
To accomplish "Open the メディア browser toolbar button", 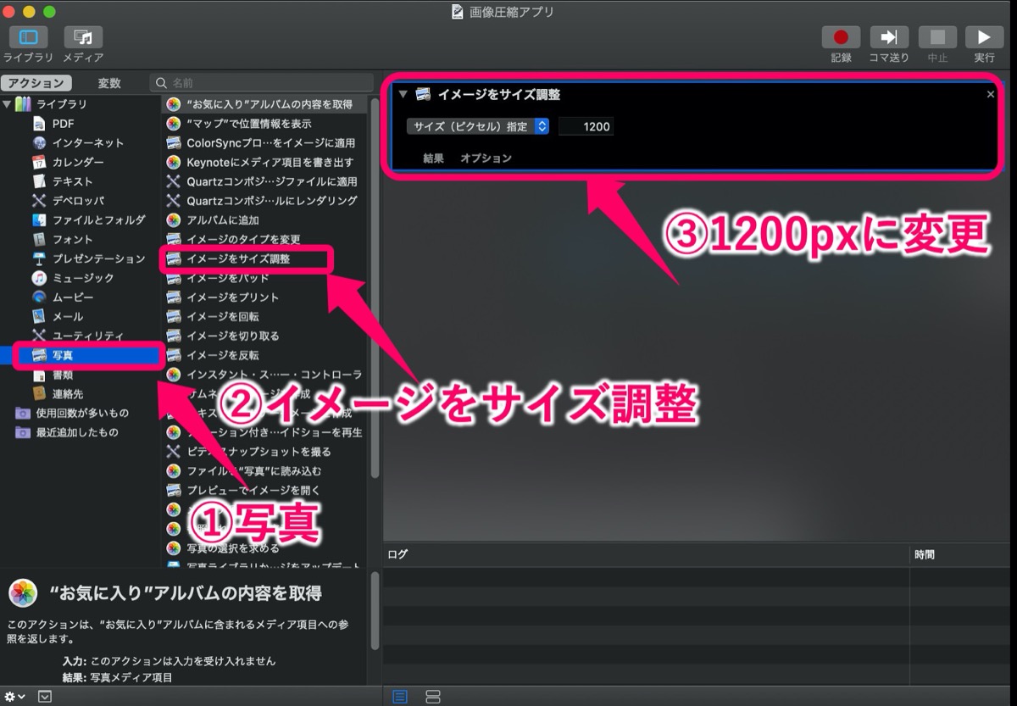I will 83,37.
